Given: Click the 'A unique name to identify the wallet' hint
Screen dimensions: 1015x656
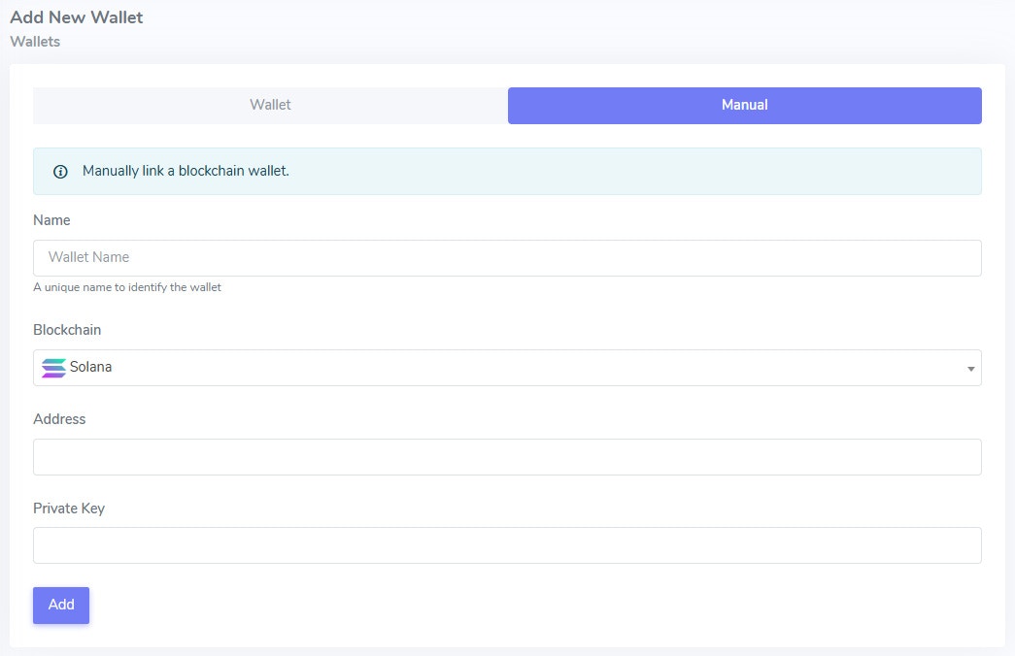Looking at the screenshot, I should (127, 287).
